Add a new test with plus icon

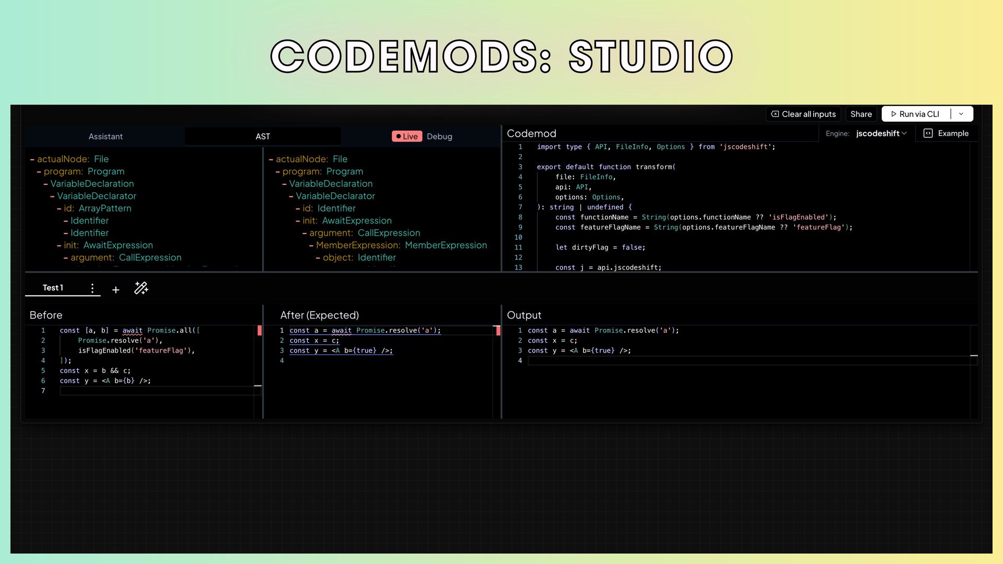116,290
